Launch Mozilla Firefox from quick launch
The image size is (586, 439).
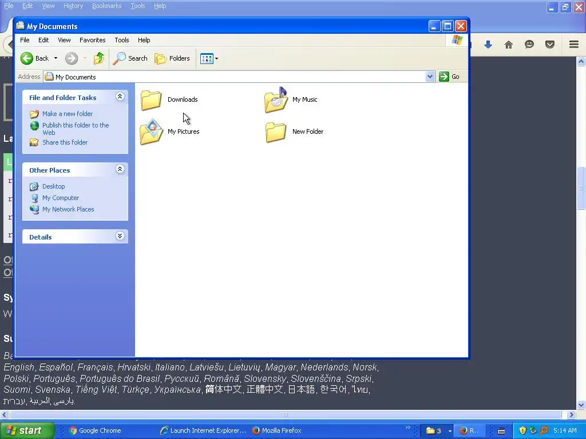coord(276,430)
